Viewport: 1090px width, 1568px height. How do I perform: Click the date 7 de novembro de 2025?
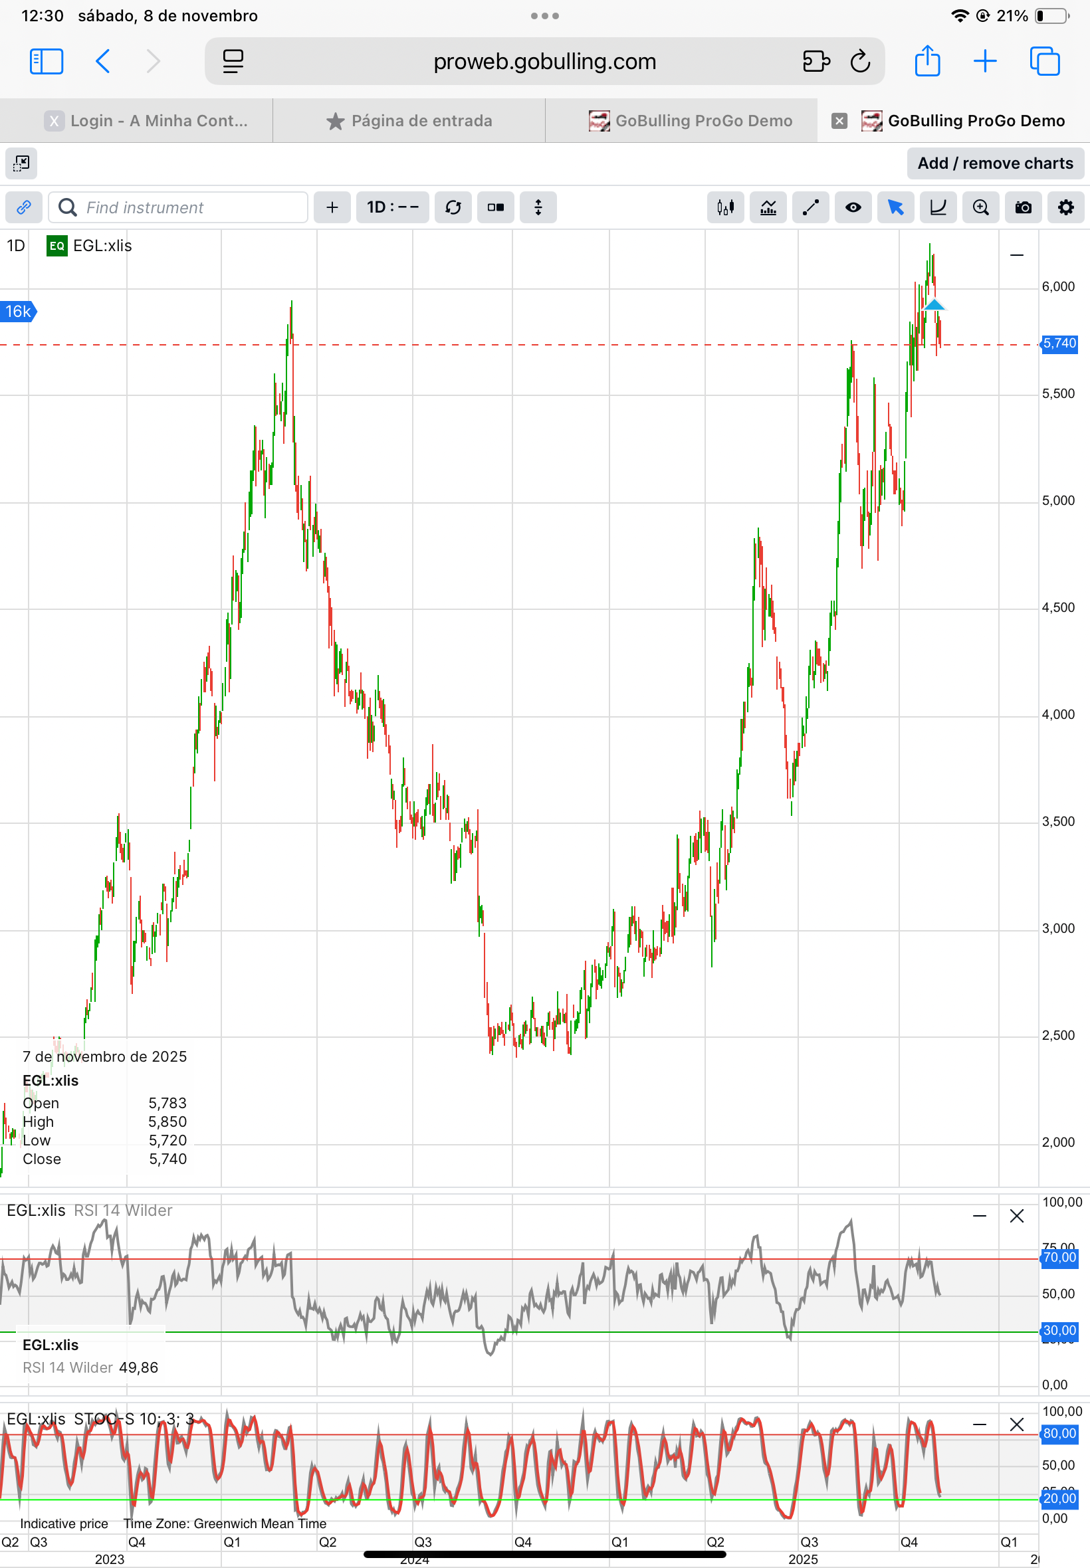click(104, 1056)
